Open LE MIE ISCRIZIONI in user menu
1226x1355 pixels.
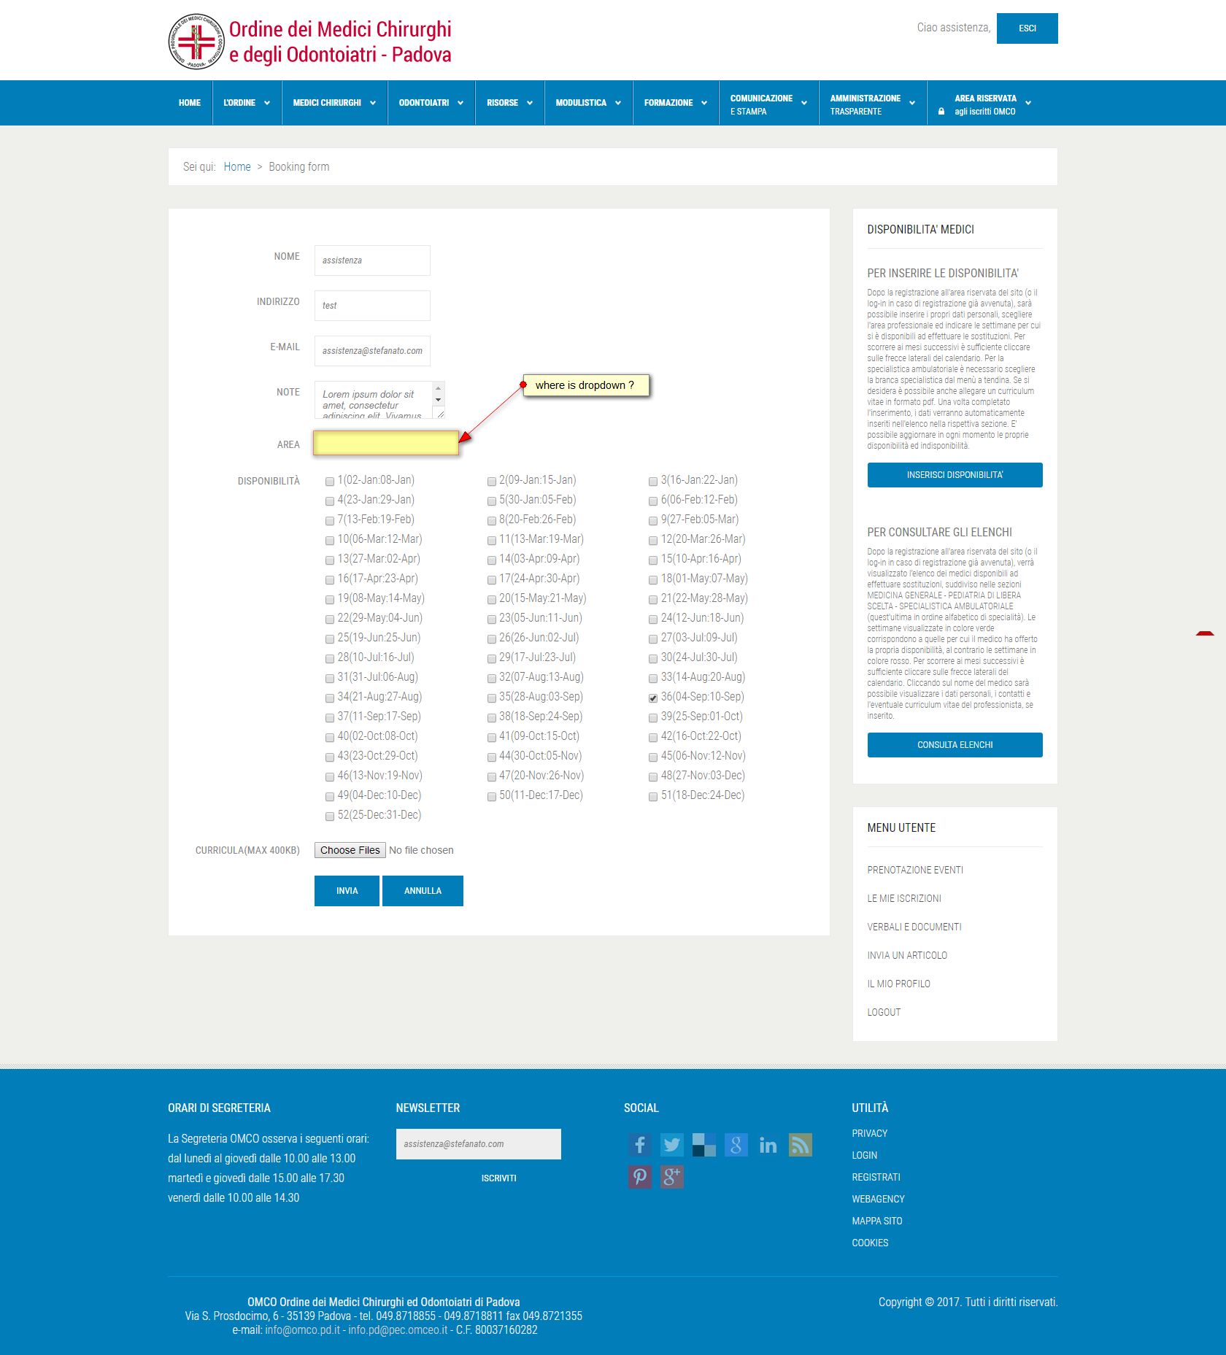(904, 899)
